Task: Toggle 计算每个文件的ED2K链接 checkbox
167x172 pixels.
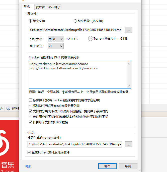Action: click(x=31, y=122)
